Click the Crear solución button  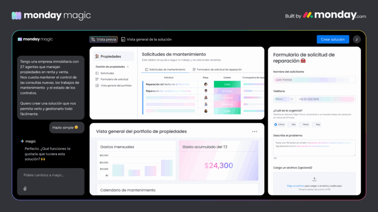coord(333,40)
